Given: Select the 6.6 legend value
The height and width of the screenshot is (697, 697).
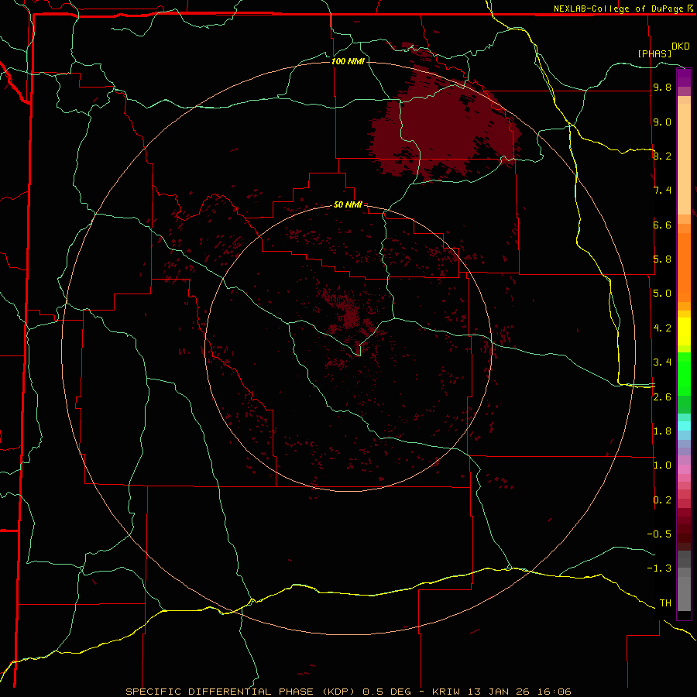Looking at the screenshot, I should (x=662, y=225).
